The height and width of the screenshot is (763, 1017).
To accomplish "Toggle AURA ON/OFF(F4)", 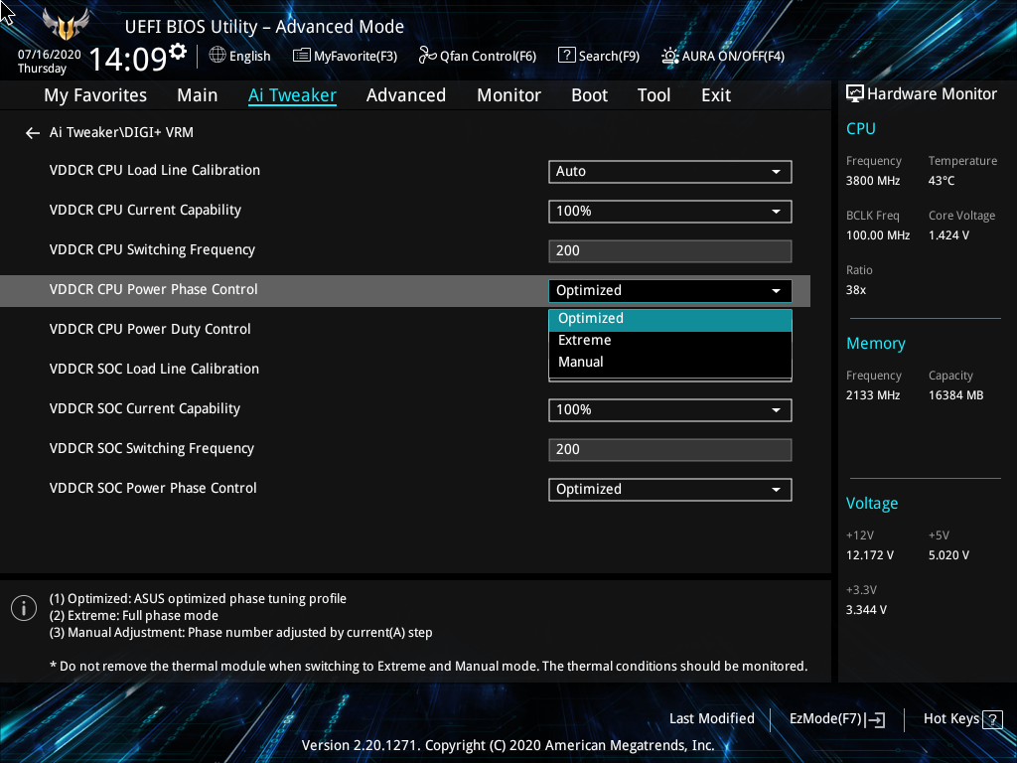I will click(x=723, y=56).
